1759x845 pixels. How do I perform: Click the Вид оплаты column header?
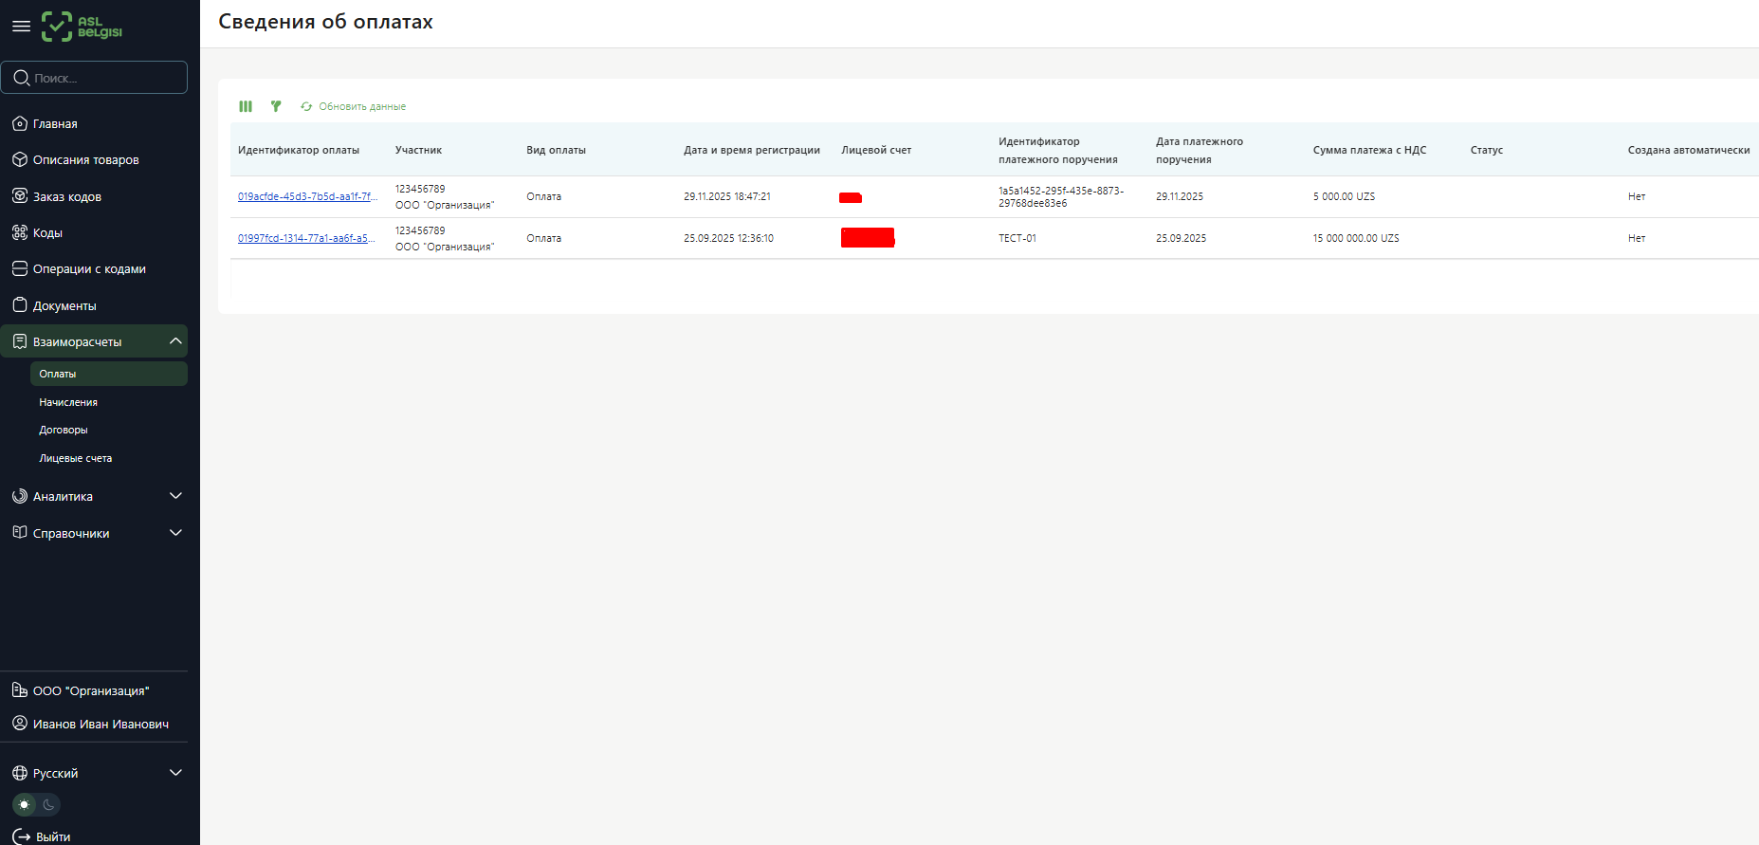(x=556, y=150)
